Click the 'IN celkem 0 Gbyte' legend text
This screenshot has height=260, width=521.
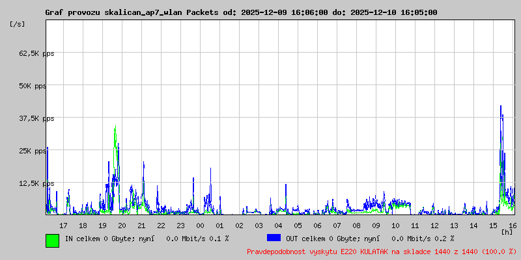click(100, 239)
